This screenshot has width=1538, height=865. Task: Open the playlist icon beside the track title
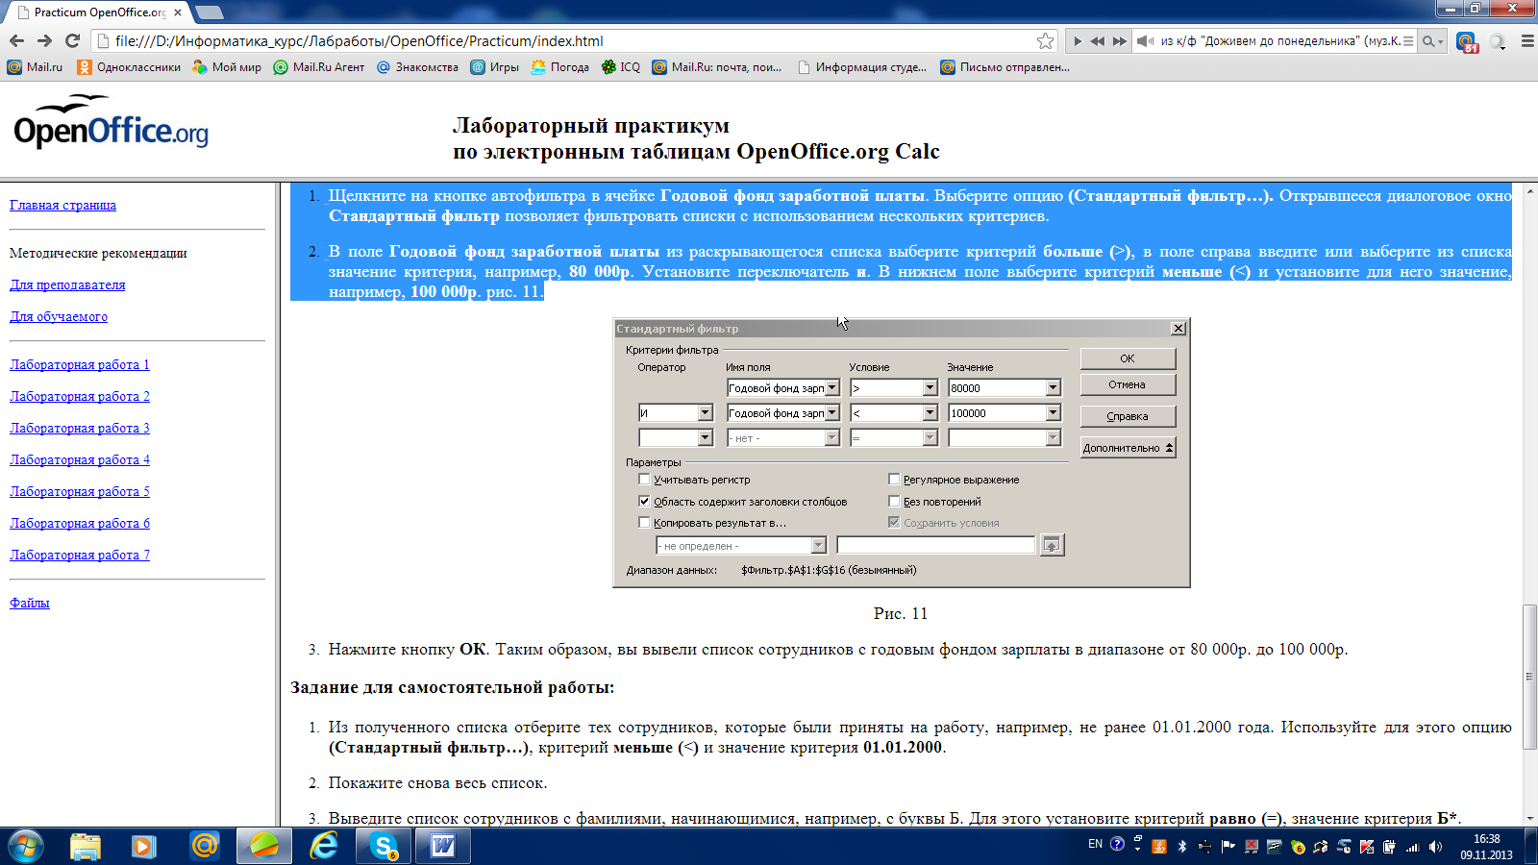1408,41
